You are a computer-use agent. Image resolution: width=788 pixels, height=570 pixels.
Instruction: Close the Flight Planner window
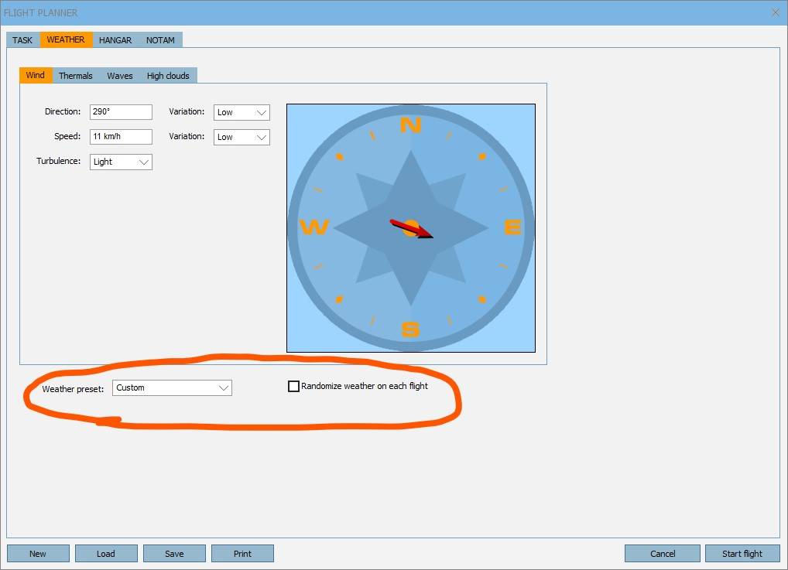[776, 12]
